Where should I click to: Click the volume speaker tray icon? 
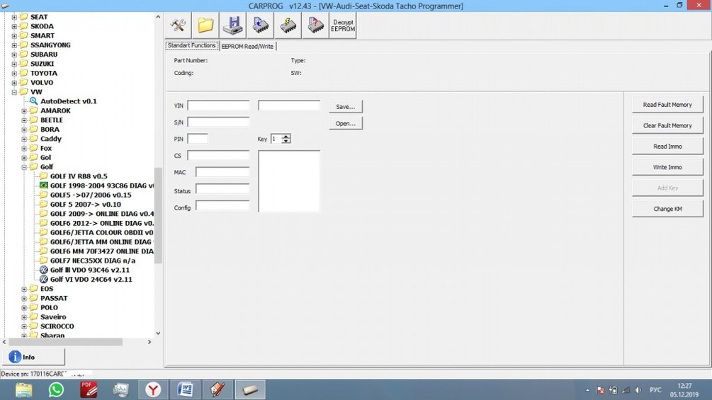click(638, 390)
